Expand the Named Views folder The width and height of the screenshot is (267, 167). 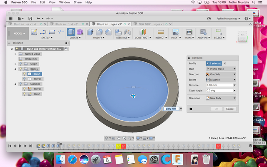tap(15, 54)
